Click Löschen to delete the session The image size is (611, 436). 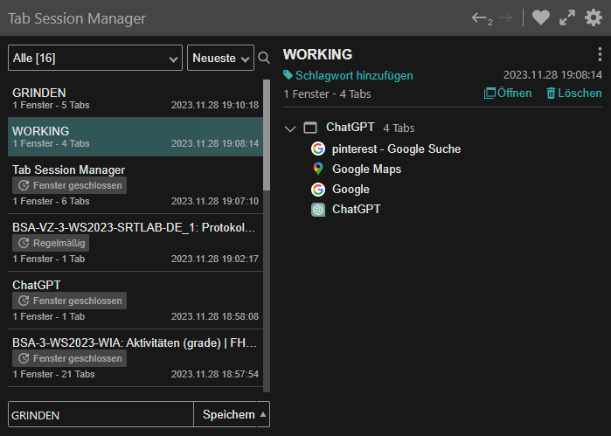point(573,93)
